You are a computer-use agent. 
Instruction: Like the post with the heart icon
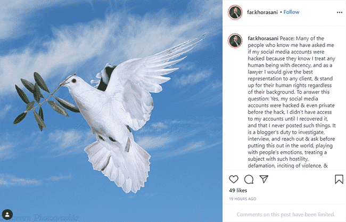point(234,179)
